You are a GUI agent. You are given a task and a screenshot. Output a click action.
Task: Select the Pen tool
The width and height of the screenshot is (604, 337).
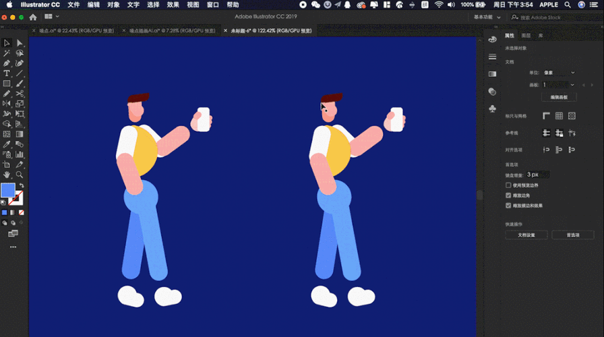pyautogui.click(x=7, y=63)
